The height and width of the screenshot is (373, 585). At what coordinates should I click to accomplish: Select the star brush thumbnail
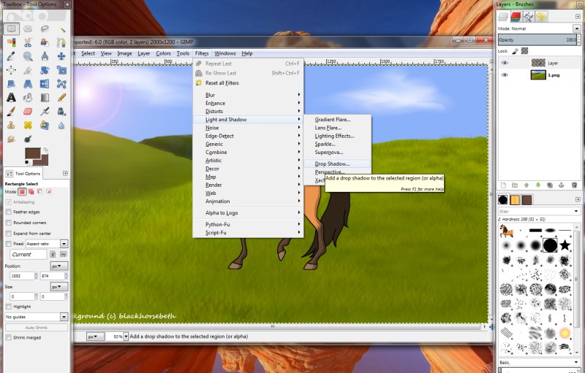point(565,245)
